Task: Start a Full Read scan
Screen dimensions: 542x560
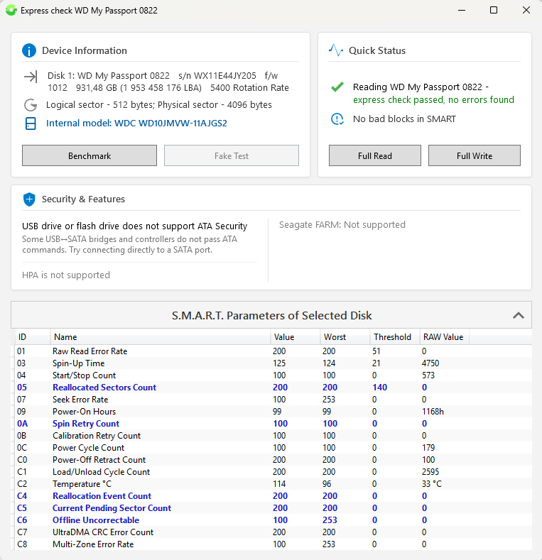Action: coord(374,155)
